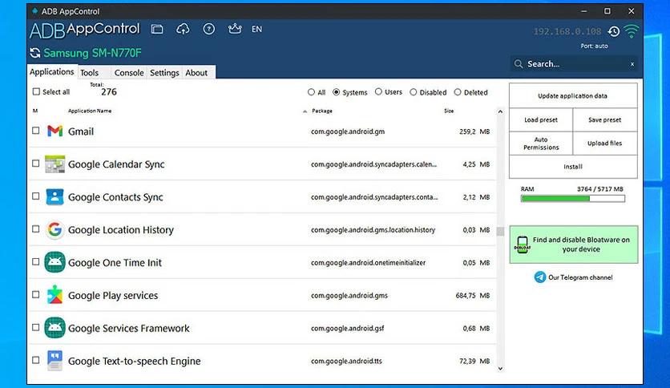Check the Google Text-to-speech Engine checkbox

[x=36, y=360]
